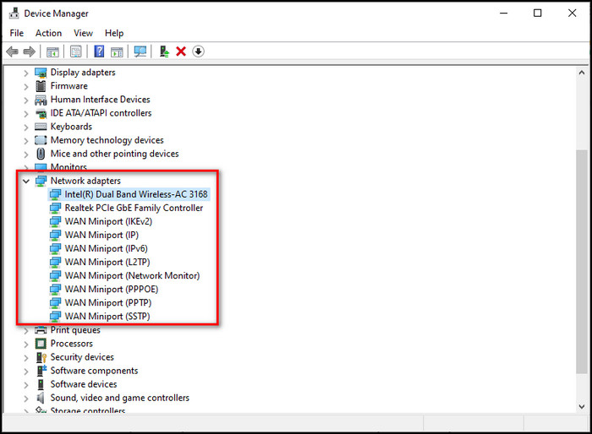
Task: Click the Show/Hide Action Pane icon
Action: click(x=117, y=52)
